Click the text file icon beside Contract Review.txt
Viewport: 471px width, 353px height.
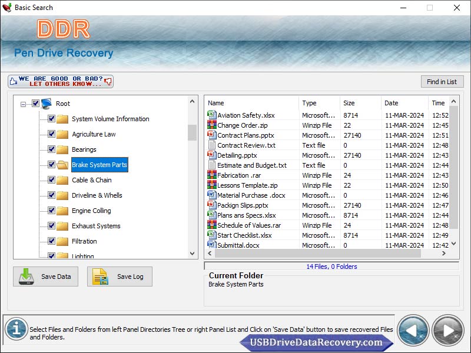click(x=212, y=145)
